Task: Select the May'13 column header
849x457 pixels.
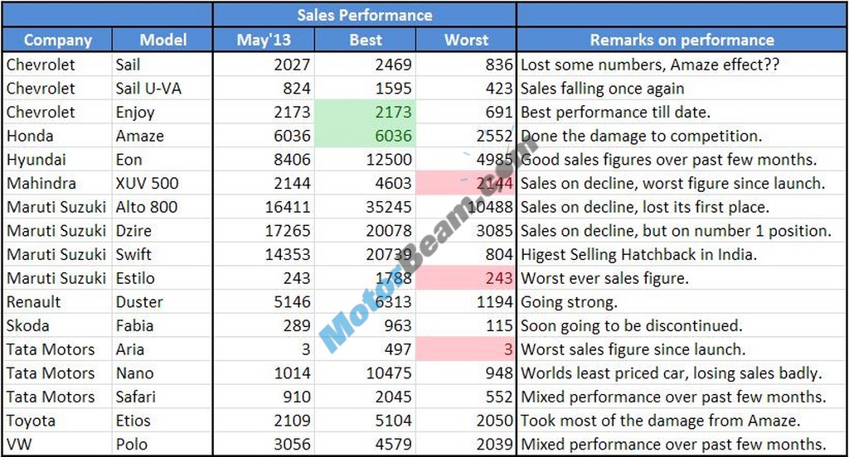Action: pyautogui.click(x=263, y=40)
